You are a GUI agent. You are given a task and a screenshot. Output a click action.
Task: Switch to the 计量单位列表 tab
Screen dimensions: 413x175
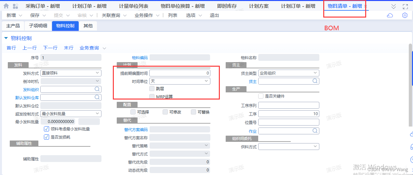point(134,6)
